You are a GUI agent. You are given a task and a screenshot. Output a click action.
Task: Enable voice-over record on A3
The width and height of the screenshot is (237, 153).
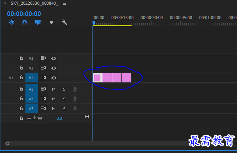tap(75, 109)
